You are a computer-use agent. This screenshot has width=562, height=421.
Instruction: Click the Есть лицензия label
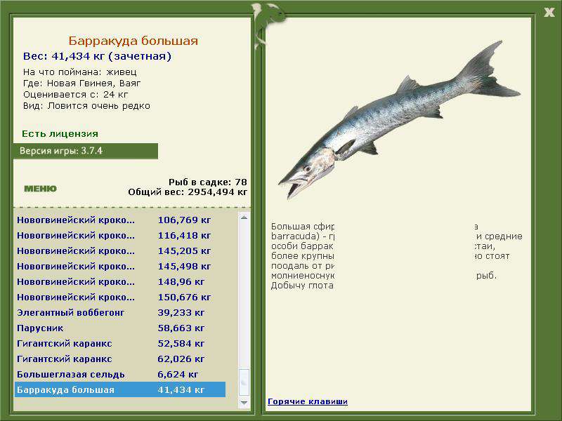click(60, 133)
